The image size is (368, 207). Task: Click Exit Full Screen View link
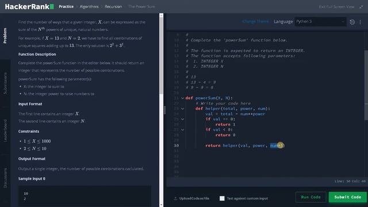coord(336,7)
